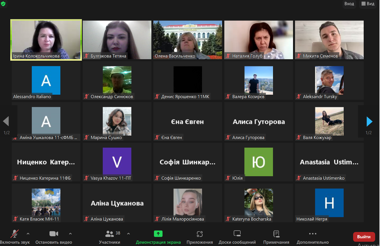Select Микита Семенов's video tile
The image size is (380, 246).
point(329,40)
